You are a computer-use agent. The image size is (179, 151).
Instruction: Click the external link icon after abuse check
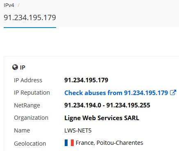point(173,93)
